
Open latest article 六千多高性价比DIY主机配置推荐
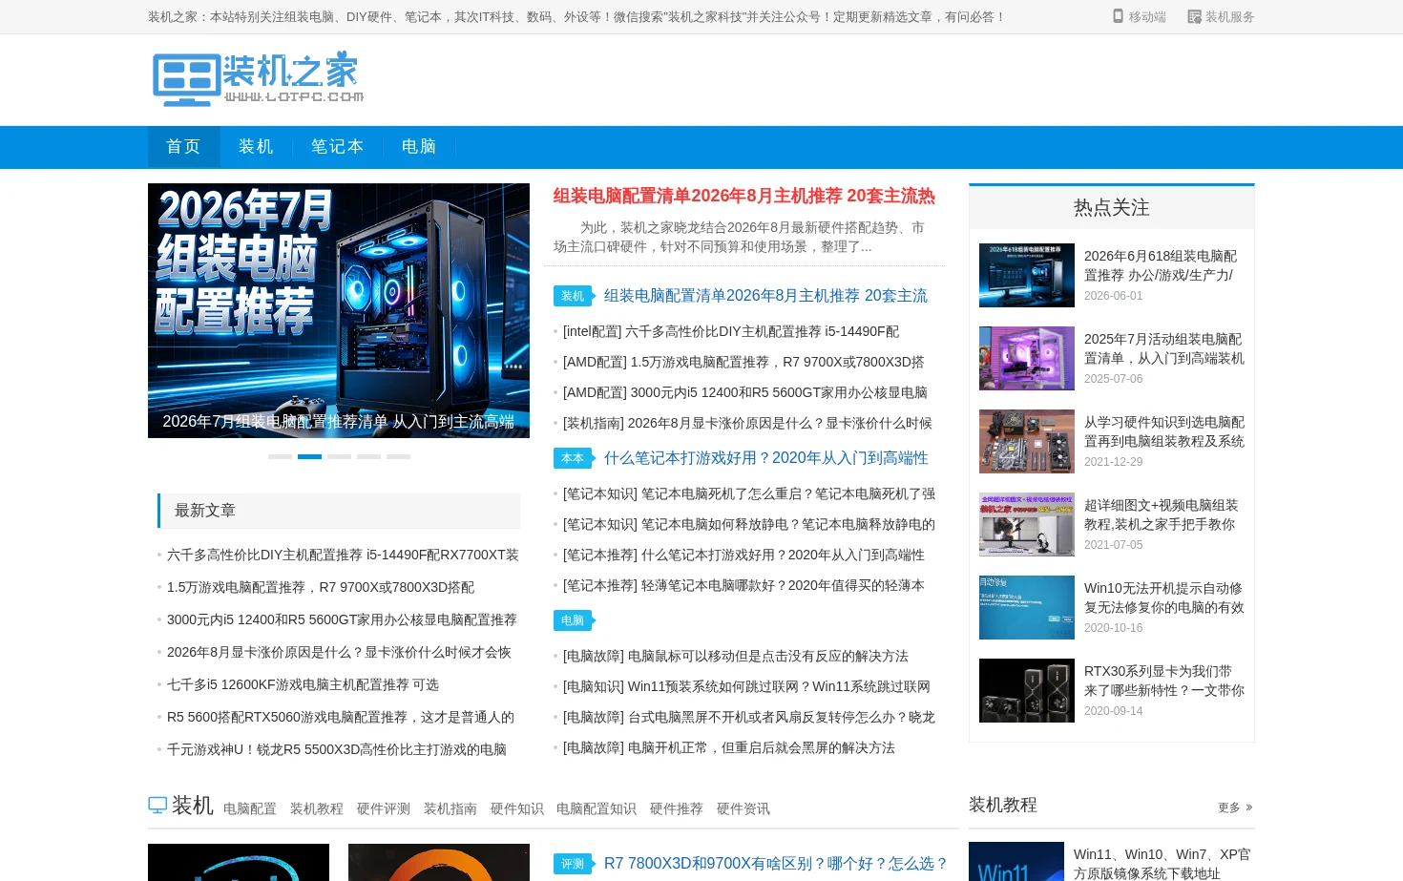point(343,555)
